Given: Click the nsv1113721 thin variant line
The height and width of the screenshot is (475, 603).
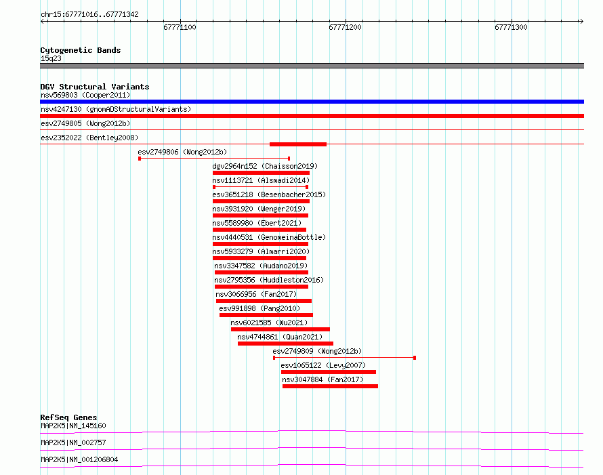Looking at the screenshot, I should point(260,187).
